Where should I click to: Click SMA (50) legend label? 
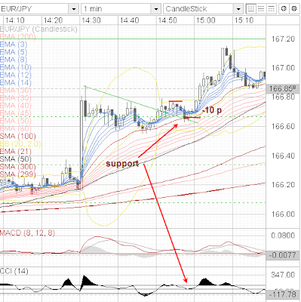16,159
